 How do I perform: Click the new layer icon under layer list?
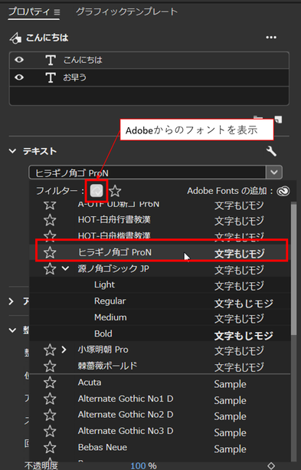click(x=279, y=119)
